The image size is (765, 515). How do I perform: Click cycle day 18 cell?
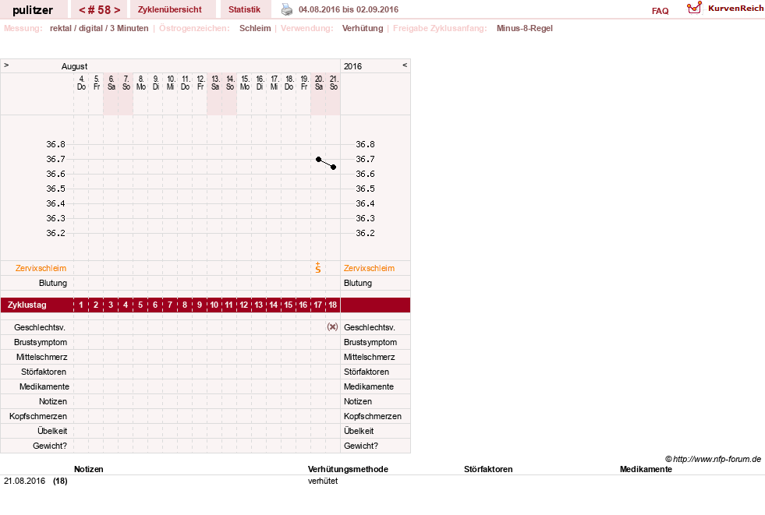click(x=333, y=305)
